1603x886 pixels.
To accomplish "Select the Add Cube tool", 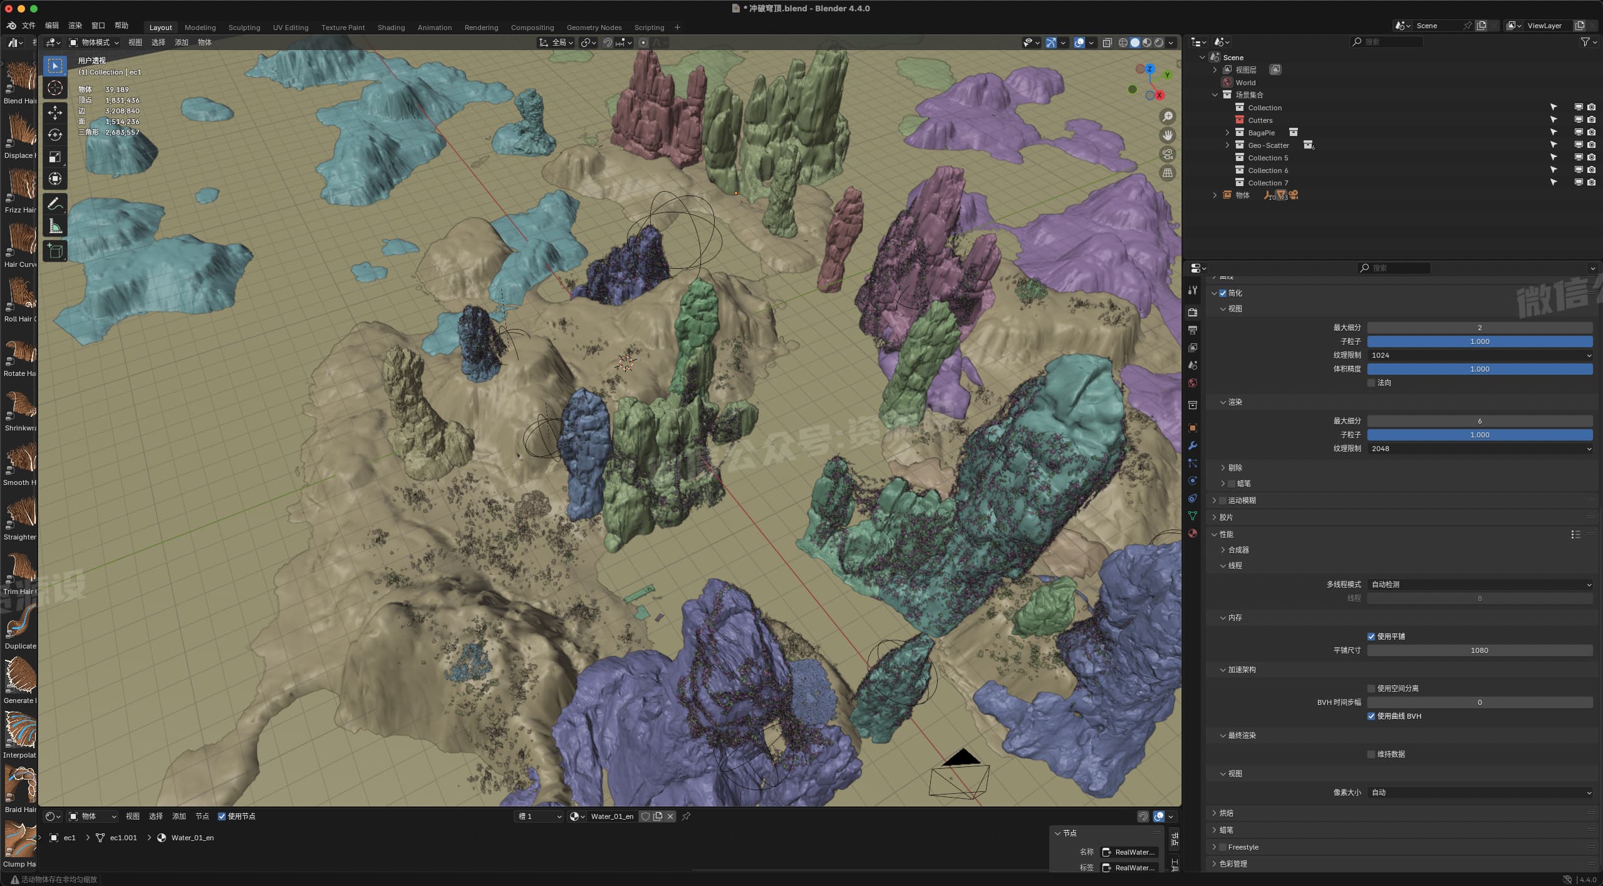I will click(55, 251).
